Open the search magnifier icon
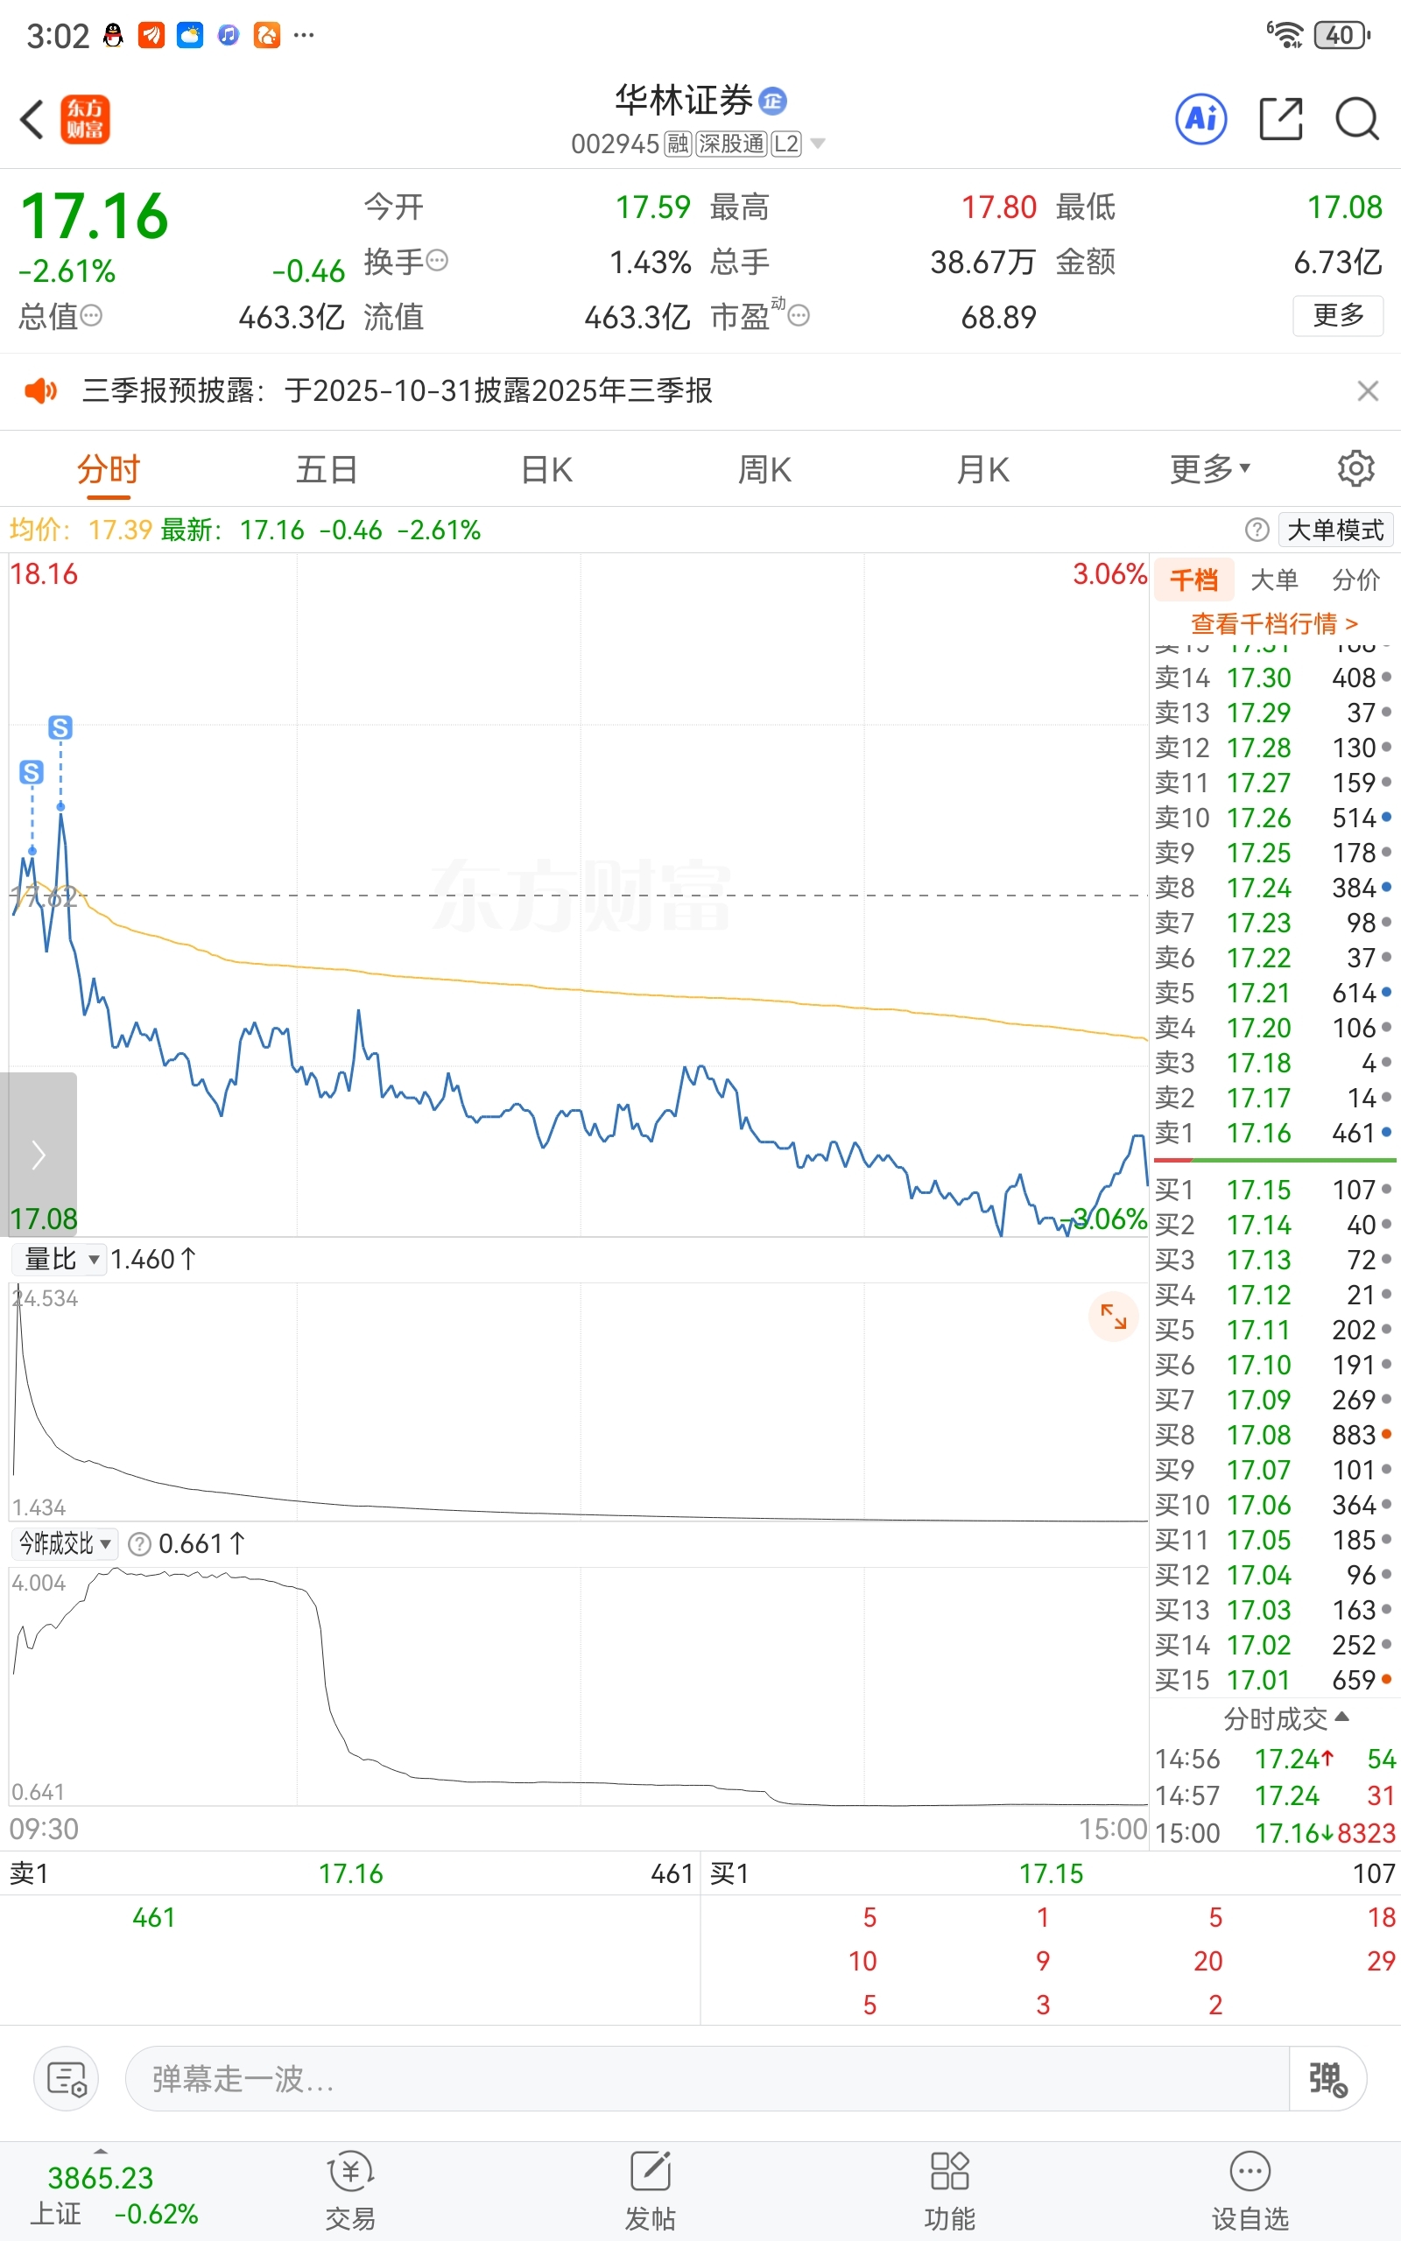This screenshot has height=2241, width=1401. pos(1357,118)
